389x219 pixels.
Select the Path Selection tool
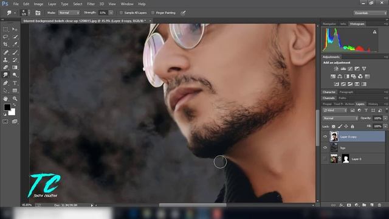5,91
